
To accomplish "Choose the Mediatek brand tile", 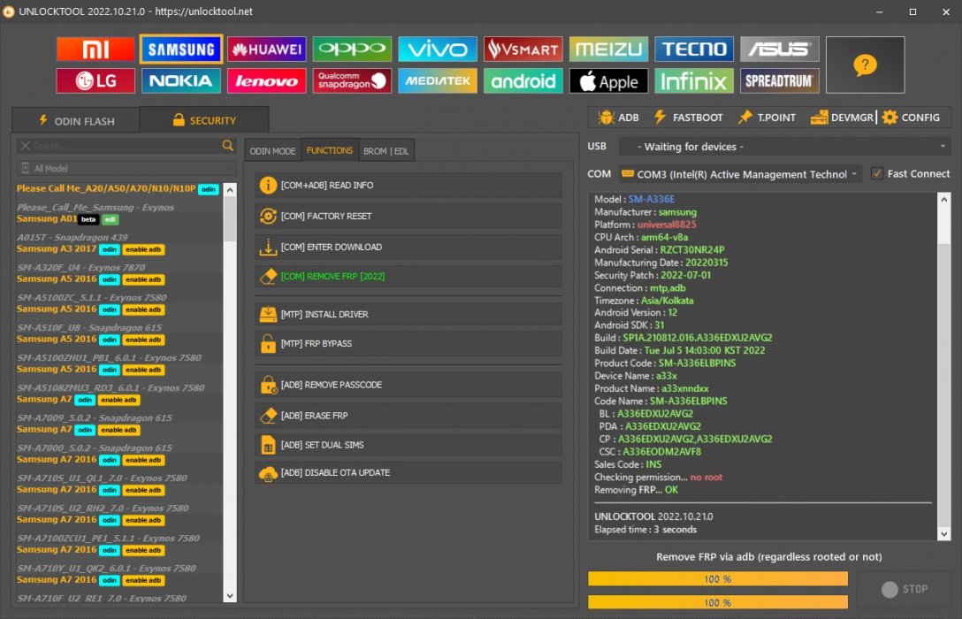I will [437, 81].
